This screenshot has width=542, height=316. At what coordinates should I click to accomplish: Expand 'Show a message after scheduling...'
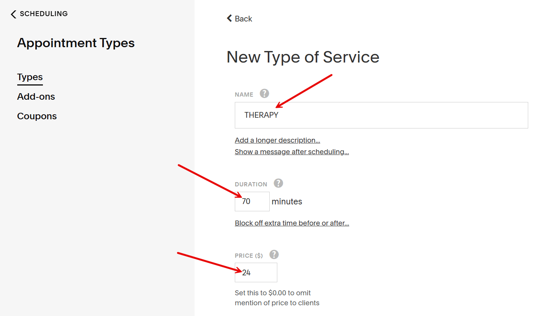pos(291,152)
